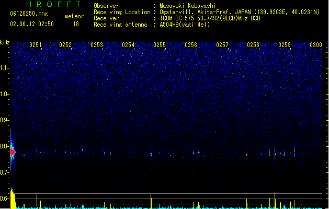Click the Receiving antenna label

(x=120, y=25)
